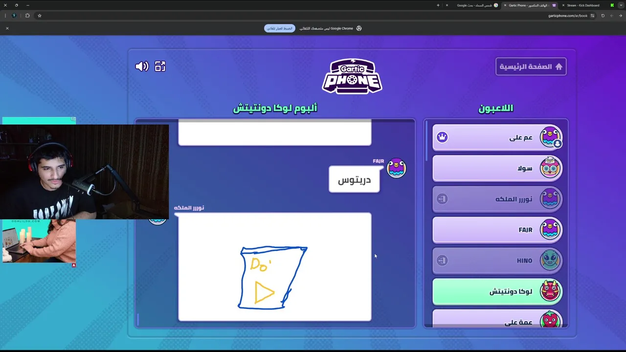This screenshot has width=626, height=352.
Task: Click avatar of نوررر الملكه in players list
Action: coord(550,199)
